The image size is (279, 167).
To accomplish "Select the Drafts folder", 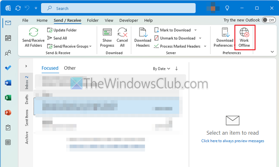I will [27, 99].
